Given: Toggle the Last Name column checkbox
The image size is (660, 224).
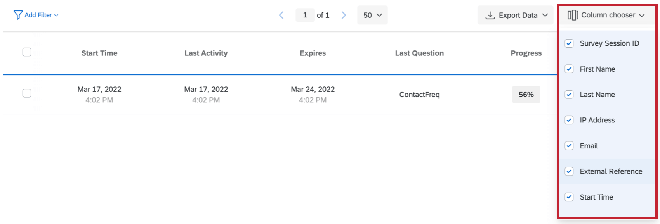Looking at the screenshot, I should click(569, 95).
